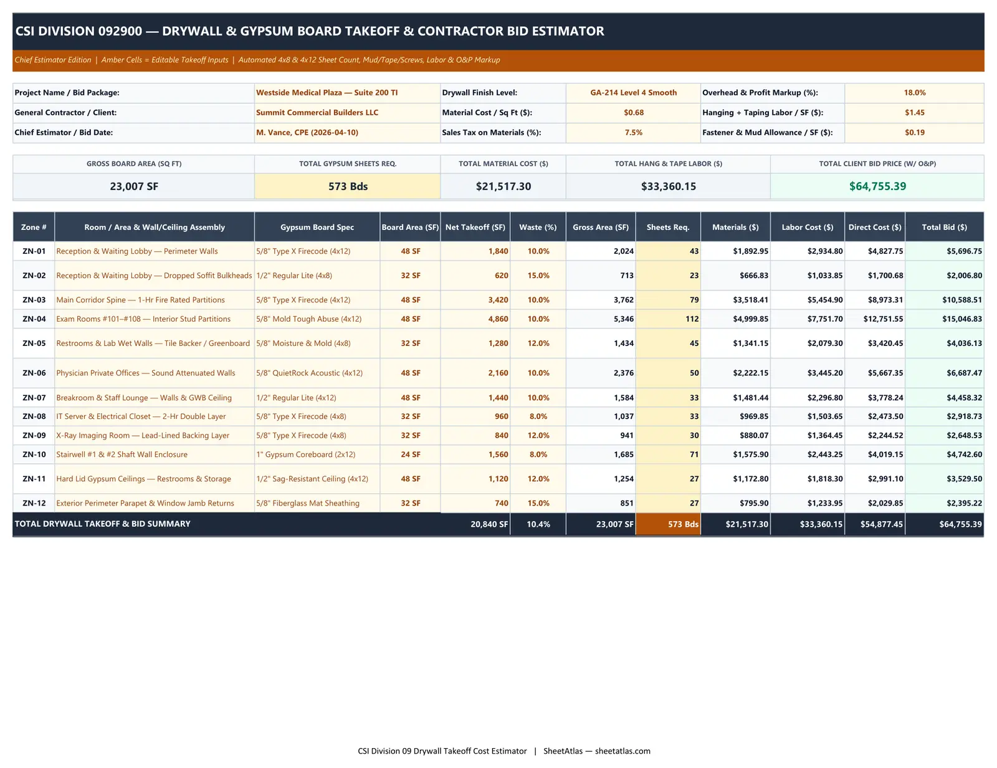This screenshot has height=768, width=997.
Task: Select total hang & tape labor '$33,360.15' summary card
Action: [668, 186]
